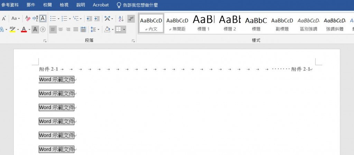354x155 pixels.
Task: Open the paragraph dialog launcher
Action: pyautogui.click(x=133, y=41)
